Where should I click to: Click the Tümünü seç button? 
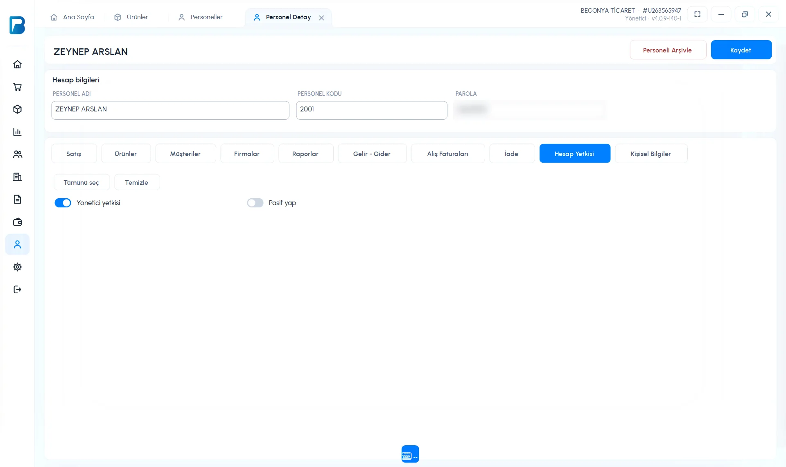pyautogui.click(x=81, y=182)
